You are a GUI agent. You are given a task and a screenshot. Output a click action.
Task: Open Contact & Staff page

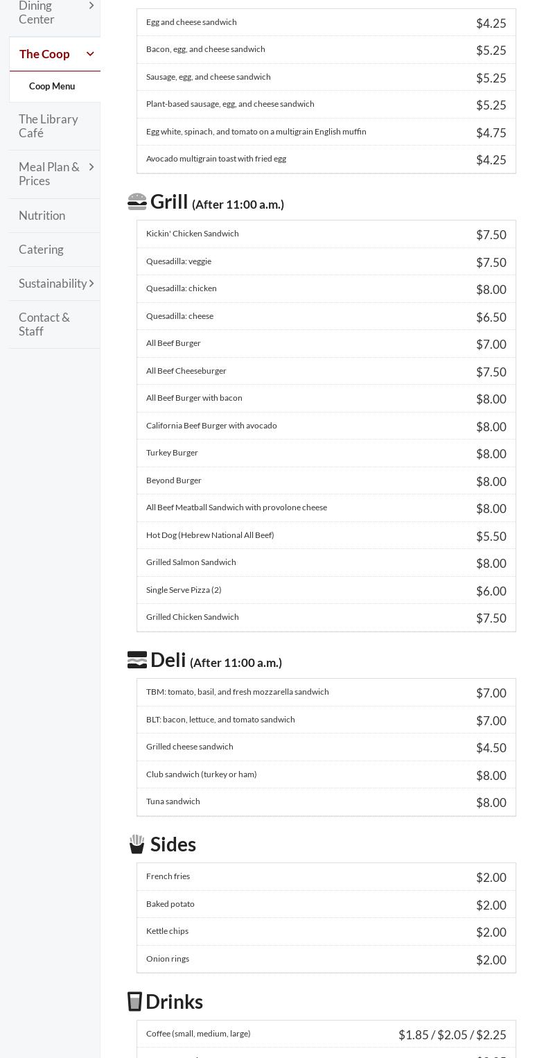44,324
